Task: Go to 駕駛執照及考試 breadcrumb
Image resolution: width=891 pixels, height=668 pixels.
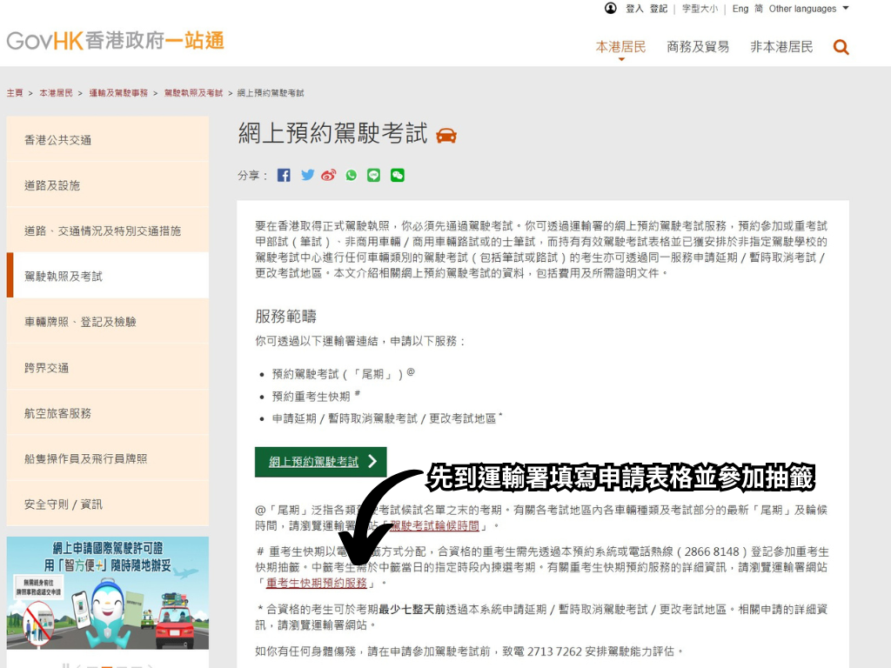Action: tap(193, 92)
